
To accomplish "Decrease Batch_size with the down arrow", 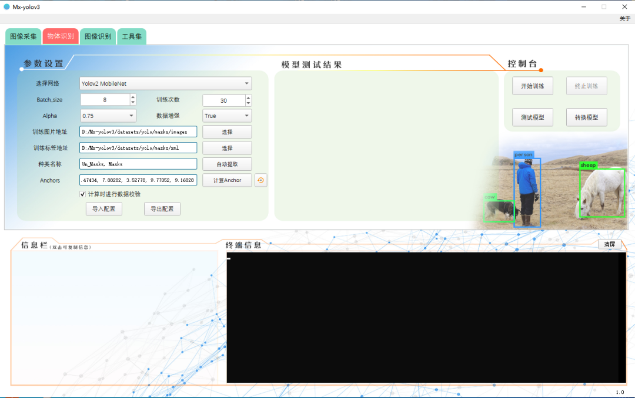I will [133, 102].
